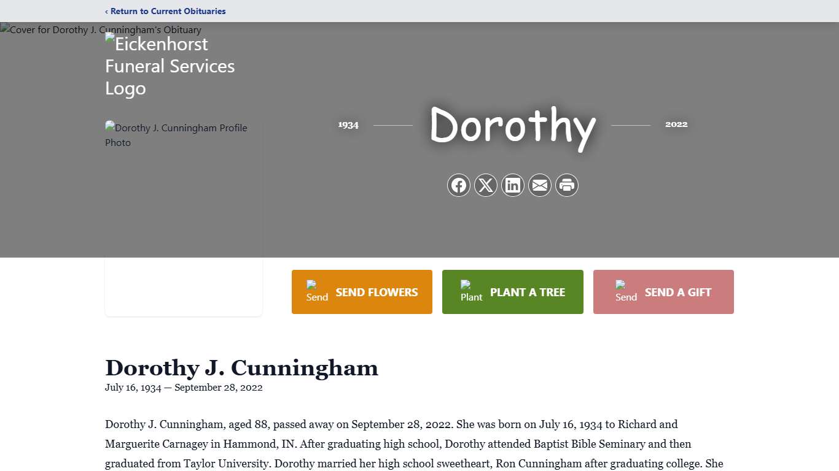Click the death year 2022 label
The height and width of the screenshot is (471, 839).
click(x=676, y=124)
